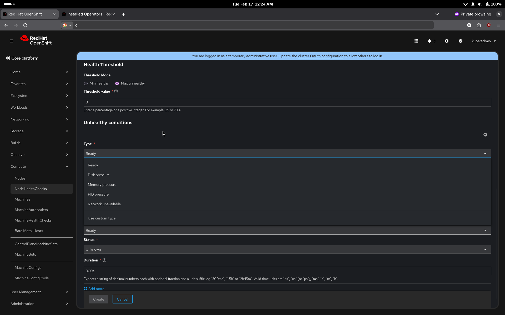Viewport: 505px width, 315px height.
Task: Select the Min healthy radio button
Action: click(86, 83)
